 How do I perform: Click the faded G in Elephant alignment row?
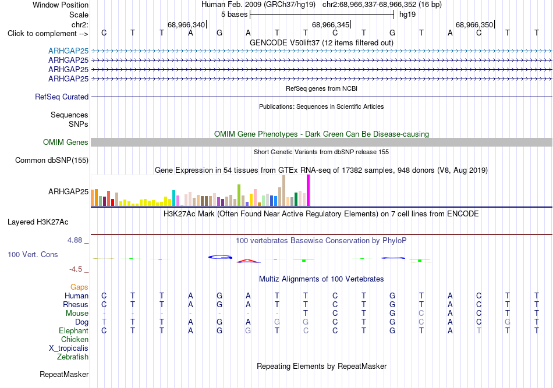(249, 330)
